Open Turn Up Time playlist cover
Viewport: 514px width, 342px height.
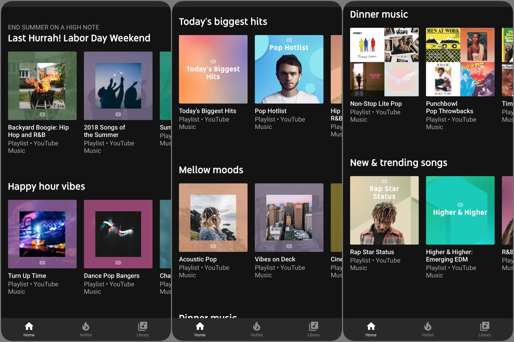(42, 234)
